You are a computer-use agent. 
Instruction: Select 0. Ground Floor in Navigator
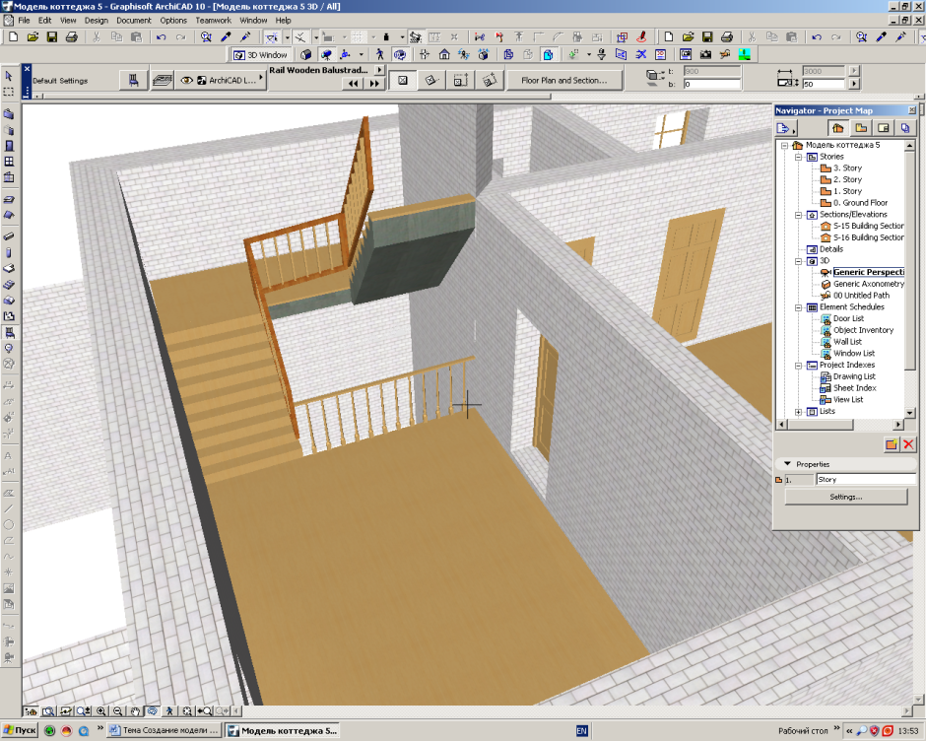coord(860,203)
